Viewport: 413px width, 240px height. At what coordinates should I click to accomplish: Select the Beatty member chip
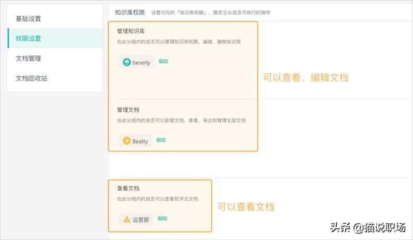pyautogui.click(x=136, y=141)
